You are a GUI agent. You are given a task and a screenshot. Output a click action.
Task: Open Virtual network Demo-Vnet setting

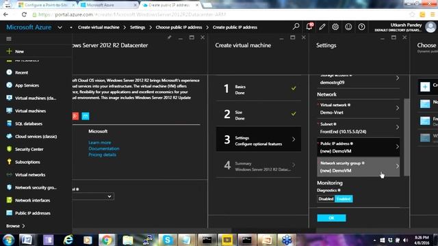[x=359, y=109]
